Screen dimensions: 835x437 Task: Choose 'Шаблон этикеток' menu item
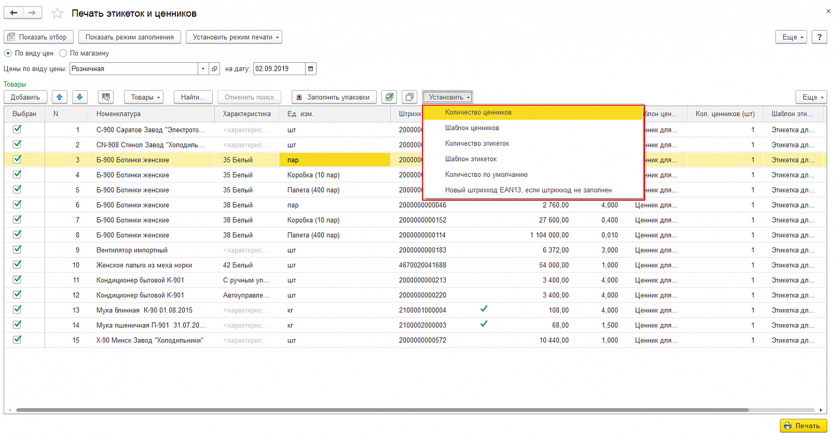(x=533, y=159)
